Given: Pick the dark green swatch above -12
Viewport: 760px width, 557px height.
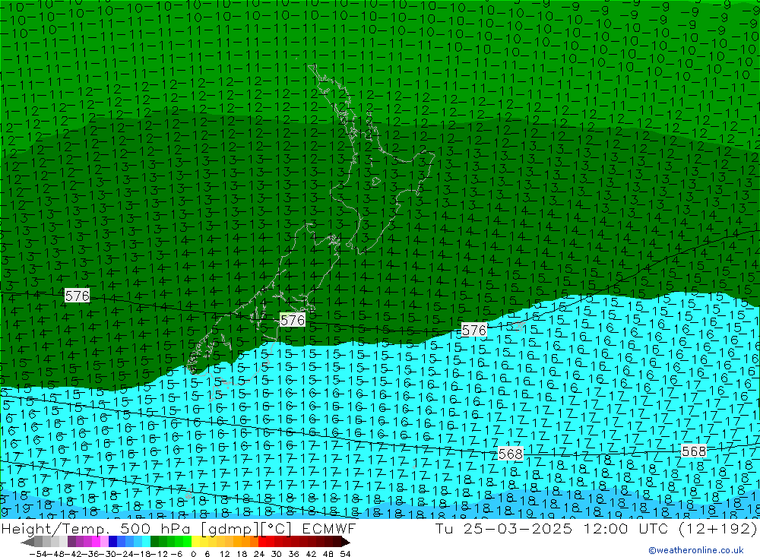Looking at the screenshot, I should point(154,542).
